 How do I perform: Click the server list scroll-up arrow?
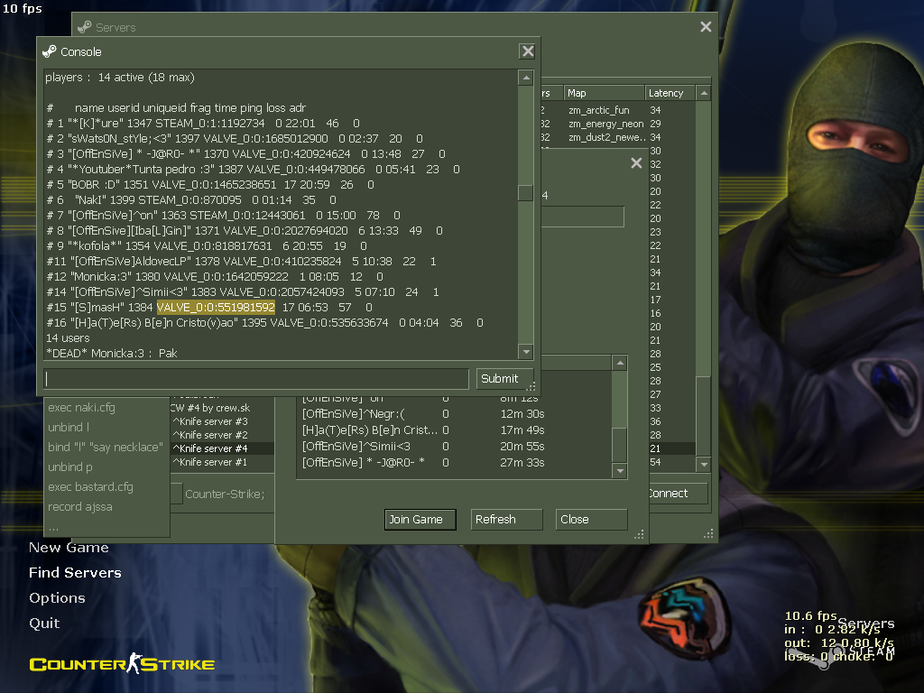tap(703, 93)
